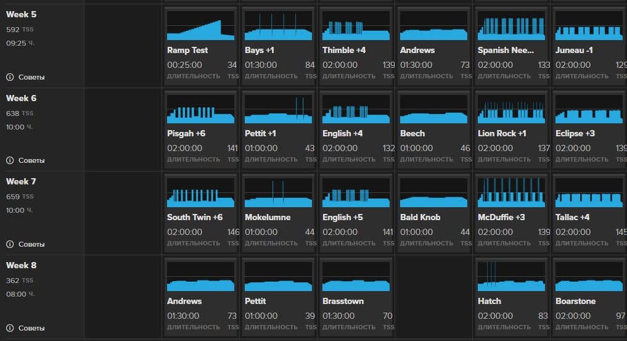Select the Bays +1 workout title

[260, 50]
